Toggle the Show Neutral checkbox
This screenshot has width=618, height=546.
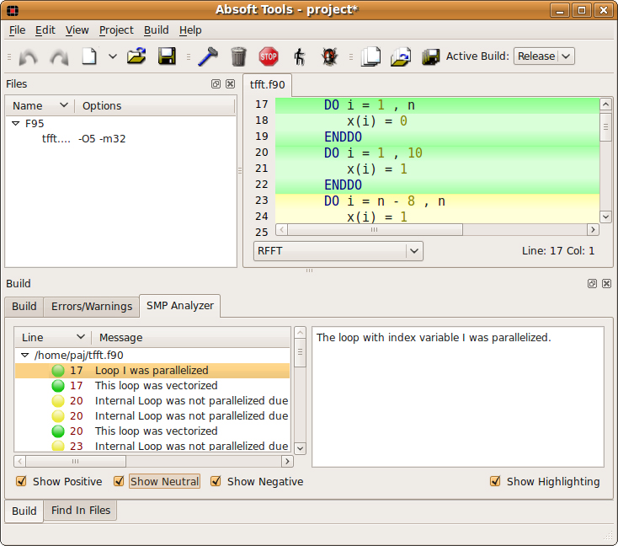[119, 481]
